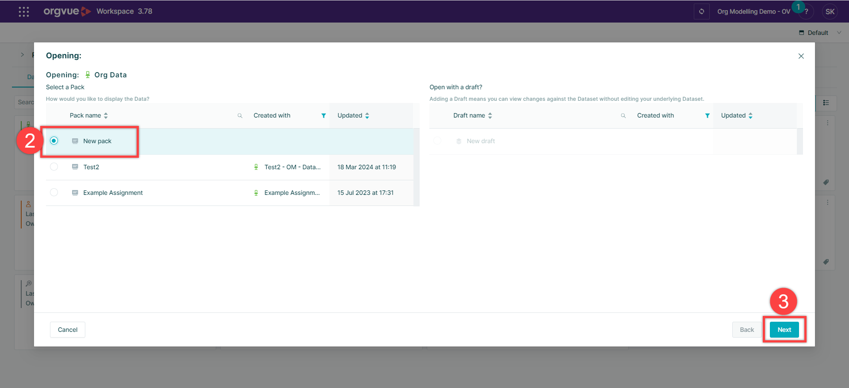Click the refresh sync icon in header

pyautogui.click(x=701, y=11)
